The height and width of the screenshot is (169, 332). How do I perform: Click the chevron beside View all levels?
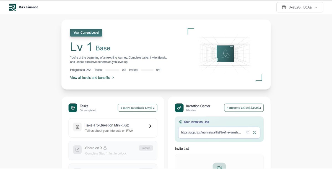(x=113, y=78)
